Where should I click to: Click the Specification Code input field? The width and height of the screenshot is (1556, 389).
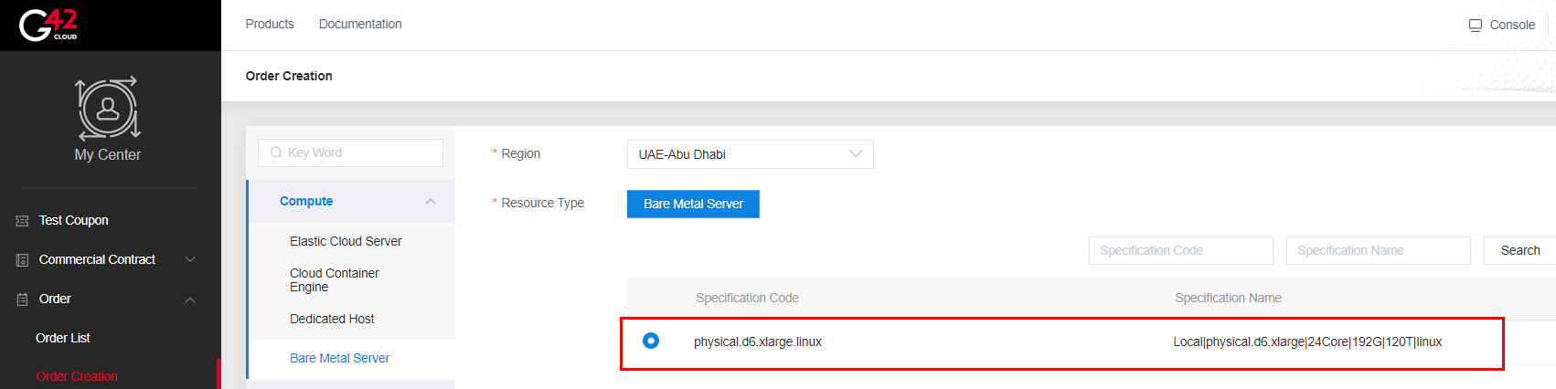pyautogui.click(x=1180, y=250)
